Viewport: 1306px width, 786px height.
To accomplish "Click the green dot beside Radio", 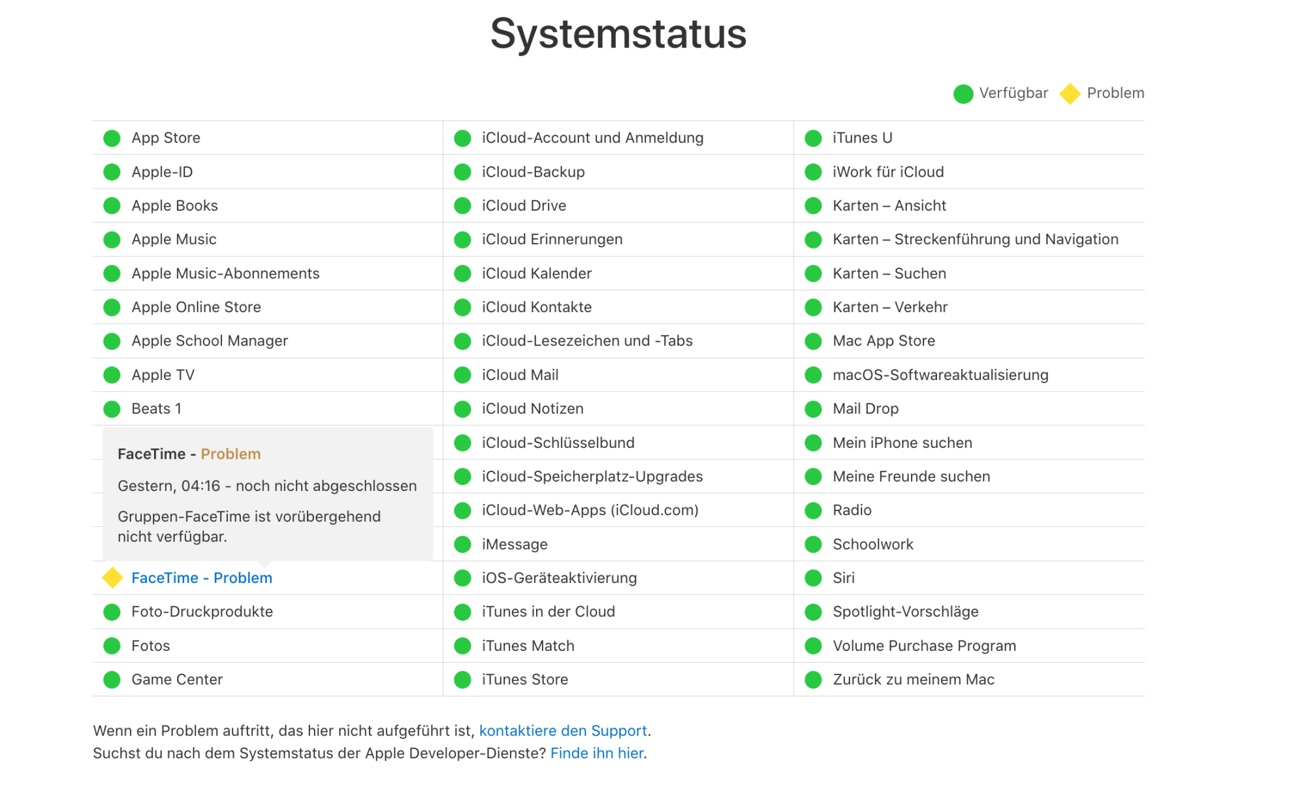I will [813, 511].
